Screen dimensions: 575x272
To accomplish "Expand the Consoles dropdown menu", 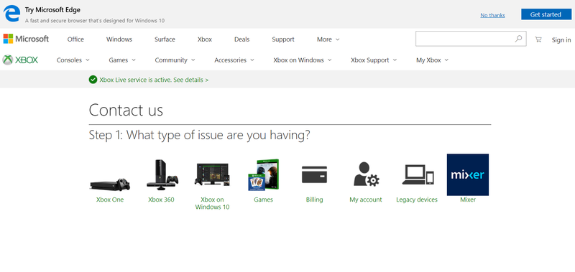I will (x=73, y=60).
